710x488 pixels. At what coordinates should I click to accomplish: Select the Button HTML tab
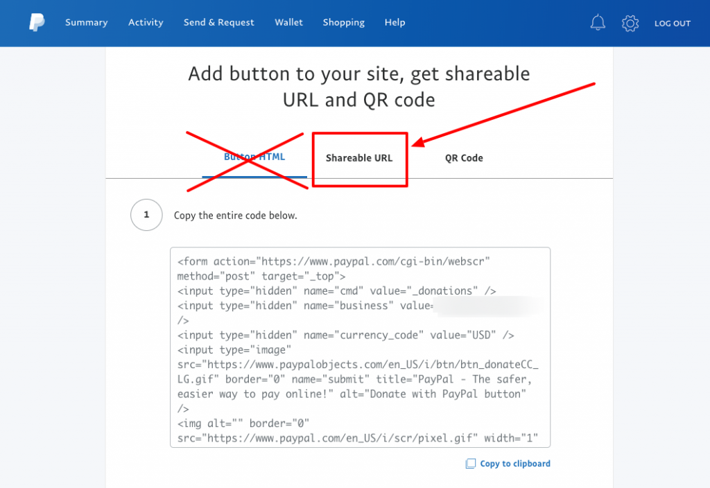(x=254, y=157)
